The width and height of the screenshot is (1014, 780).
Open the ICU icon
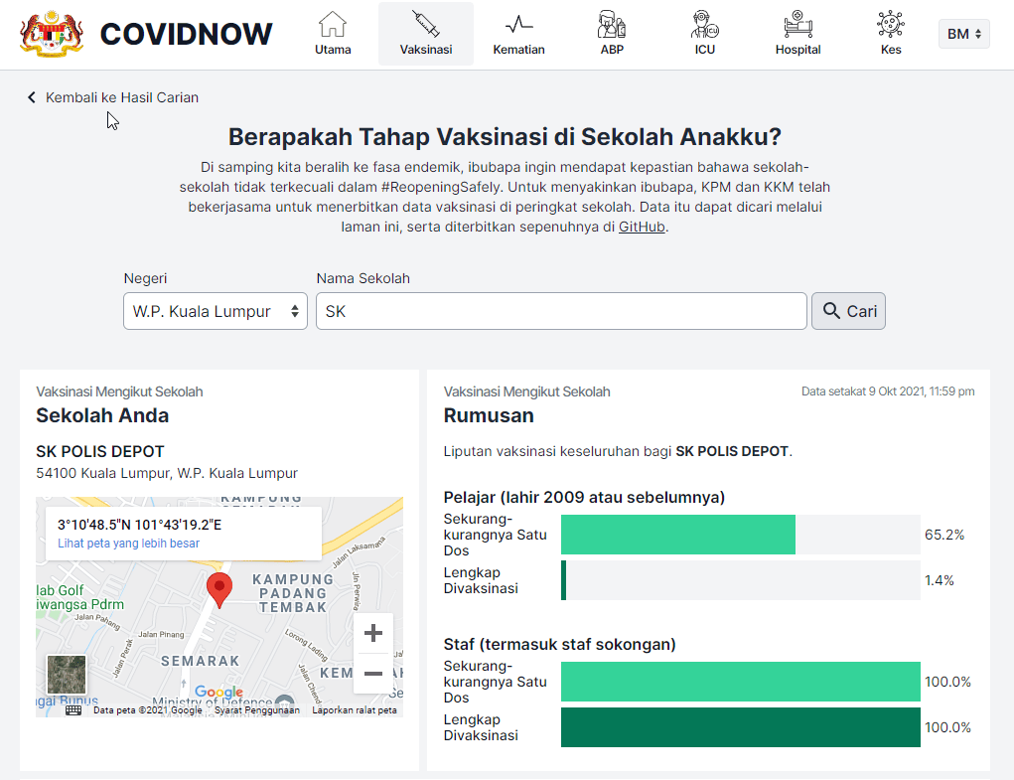tap(704, 22)
